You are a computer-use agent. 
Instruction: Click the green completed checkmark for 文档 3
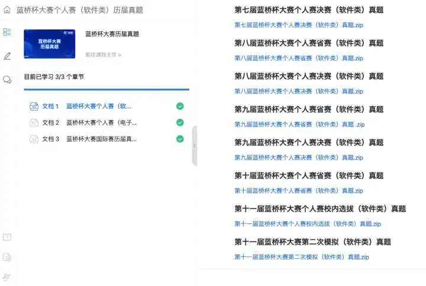[x=180, y=139]
